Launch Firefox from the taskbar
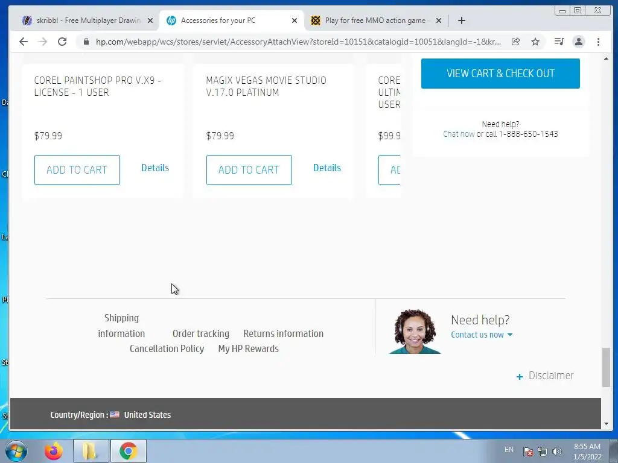The height and width of the screenshot is (463, 618). 53,451
